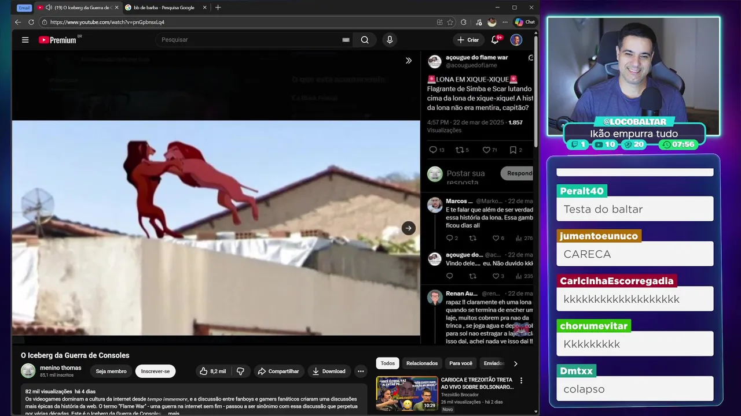Mute the YouTube tab speaker icon
The height and width of the screenshot is (416, 741).
pyautogui.click(x=49, y=8)
